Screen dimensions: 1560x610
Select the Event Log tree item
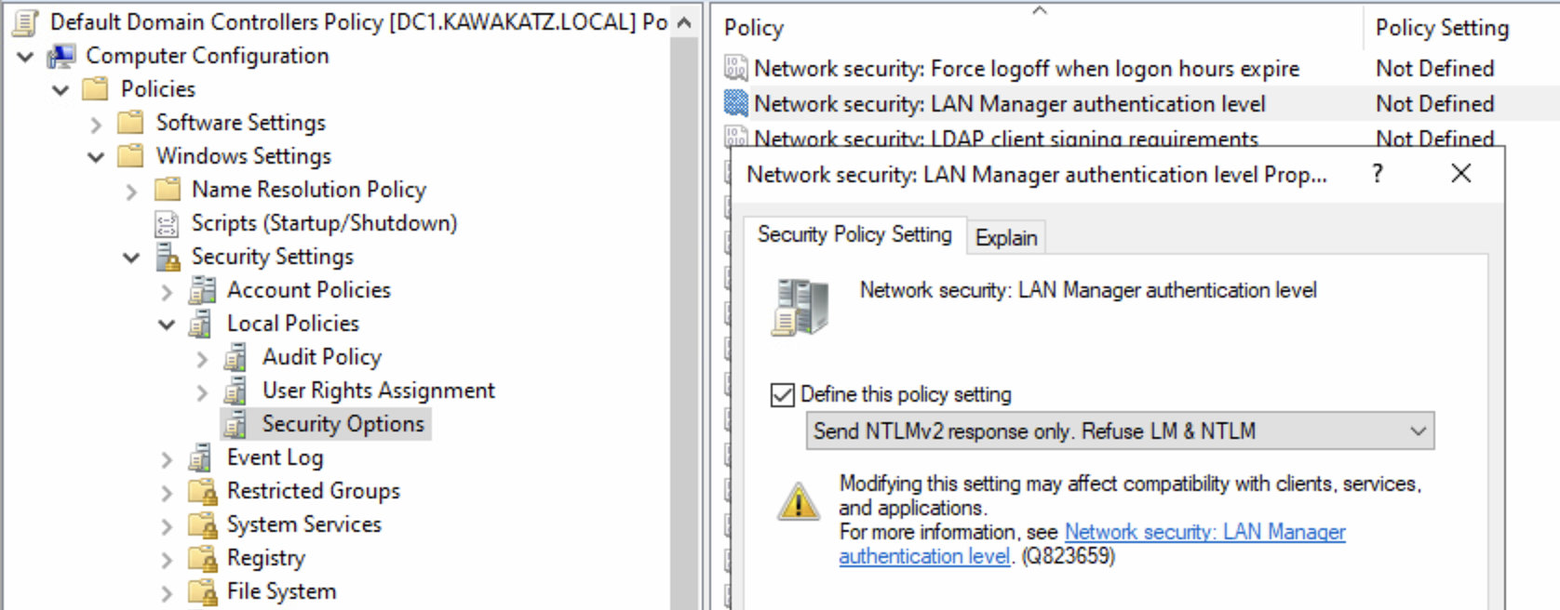coord(275,457)
